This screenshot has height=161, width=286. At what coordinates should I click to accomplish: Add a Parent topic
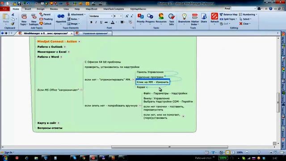tap(45, 14)
